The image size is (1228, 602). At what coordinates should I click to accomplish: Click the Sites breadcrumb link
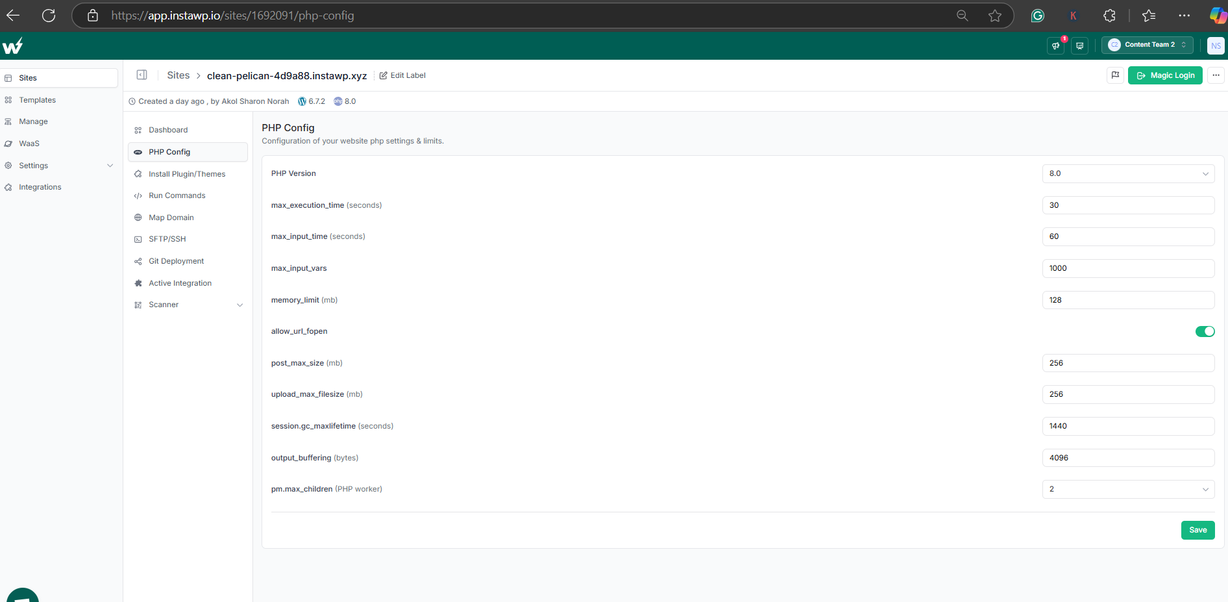click(178, 75)
